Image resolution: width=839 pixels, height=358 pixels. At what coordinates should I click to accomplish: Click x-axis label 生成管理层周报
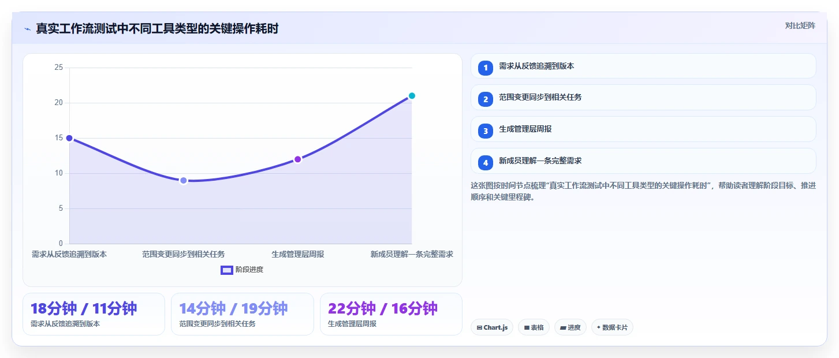pos(298,254)
